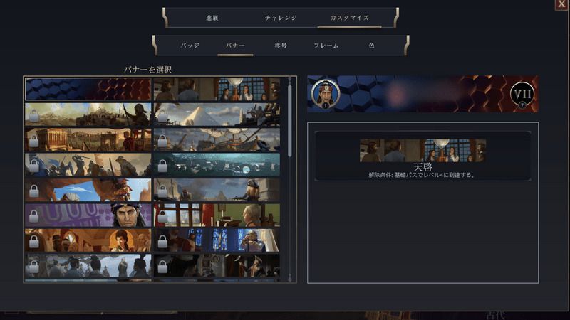Click lock icon on purple leader portrait banner
This screenshot has height=320, width=570.
coord(33,216)
